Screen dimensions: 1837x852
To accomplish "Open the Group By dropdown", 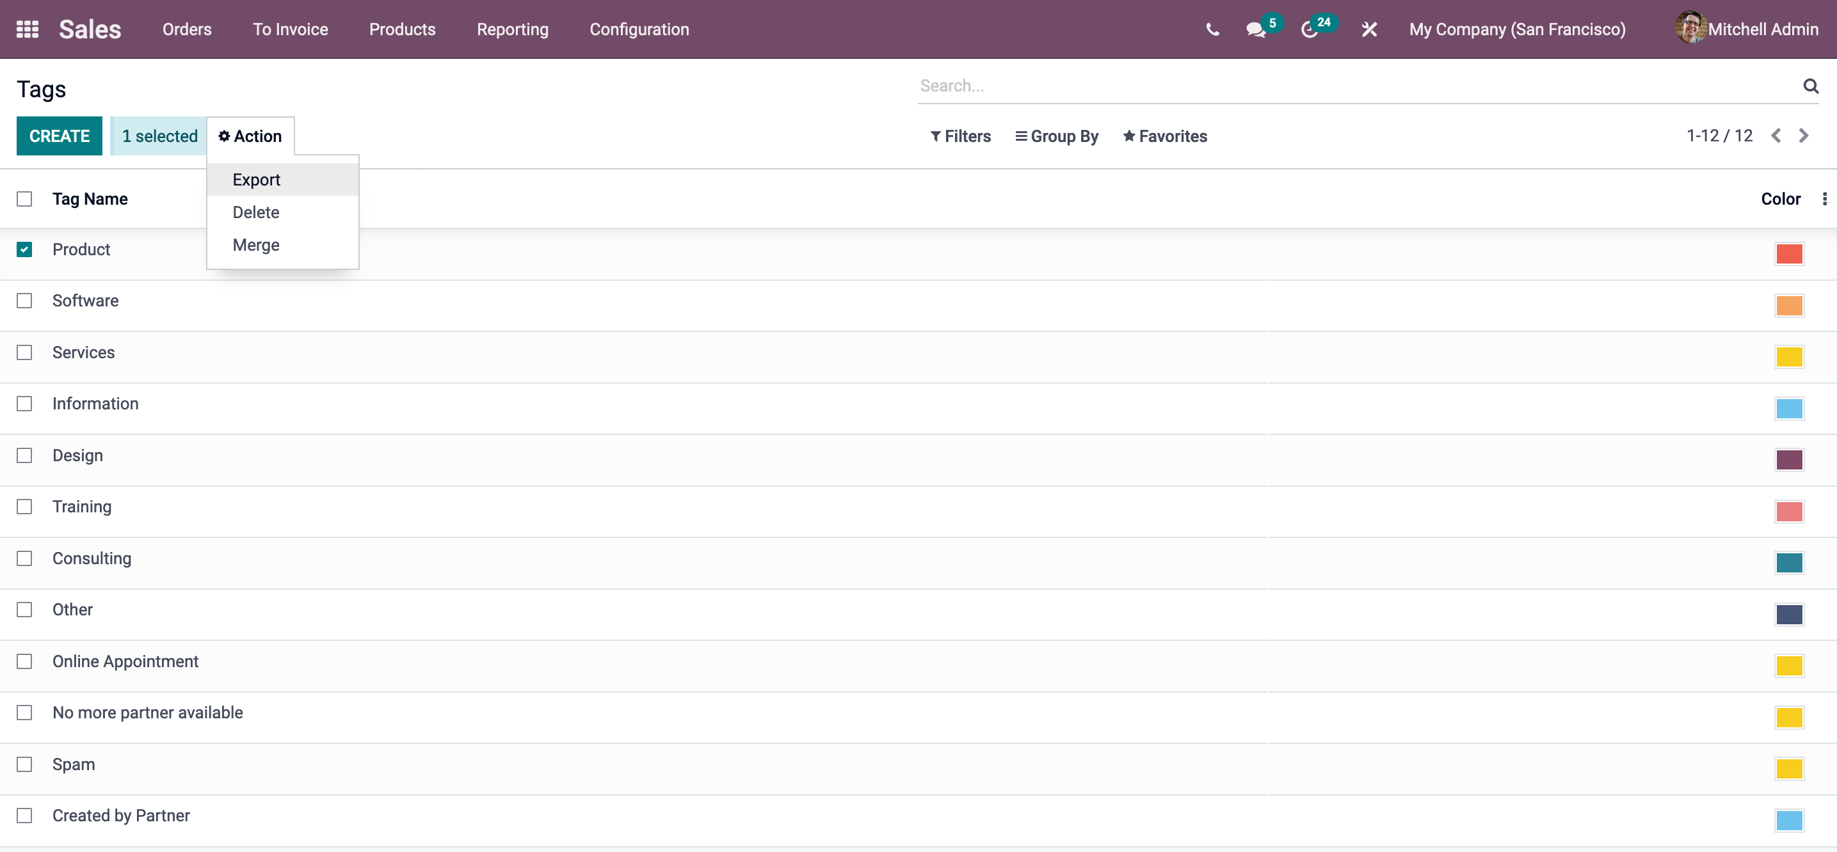I will [1057, 136].
